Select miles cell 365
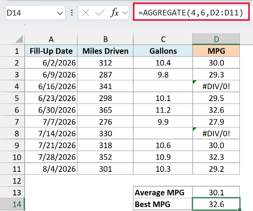253x211 pixels. tap(105, 110)
